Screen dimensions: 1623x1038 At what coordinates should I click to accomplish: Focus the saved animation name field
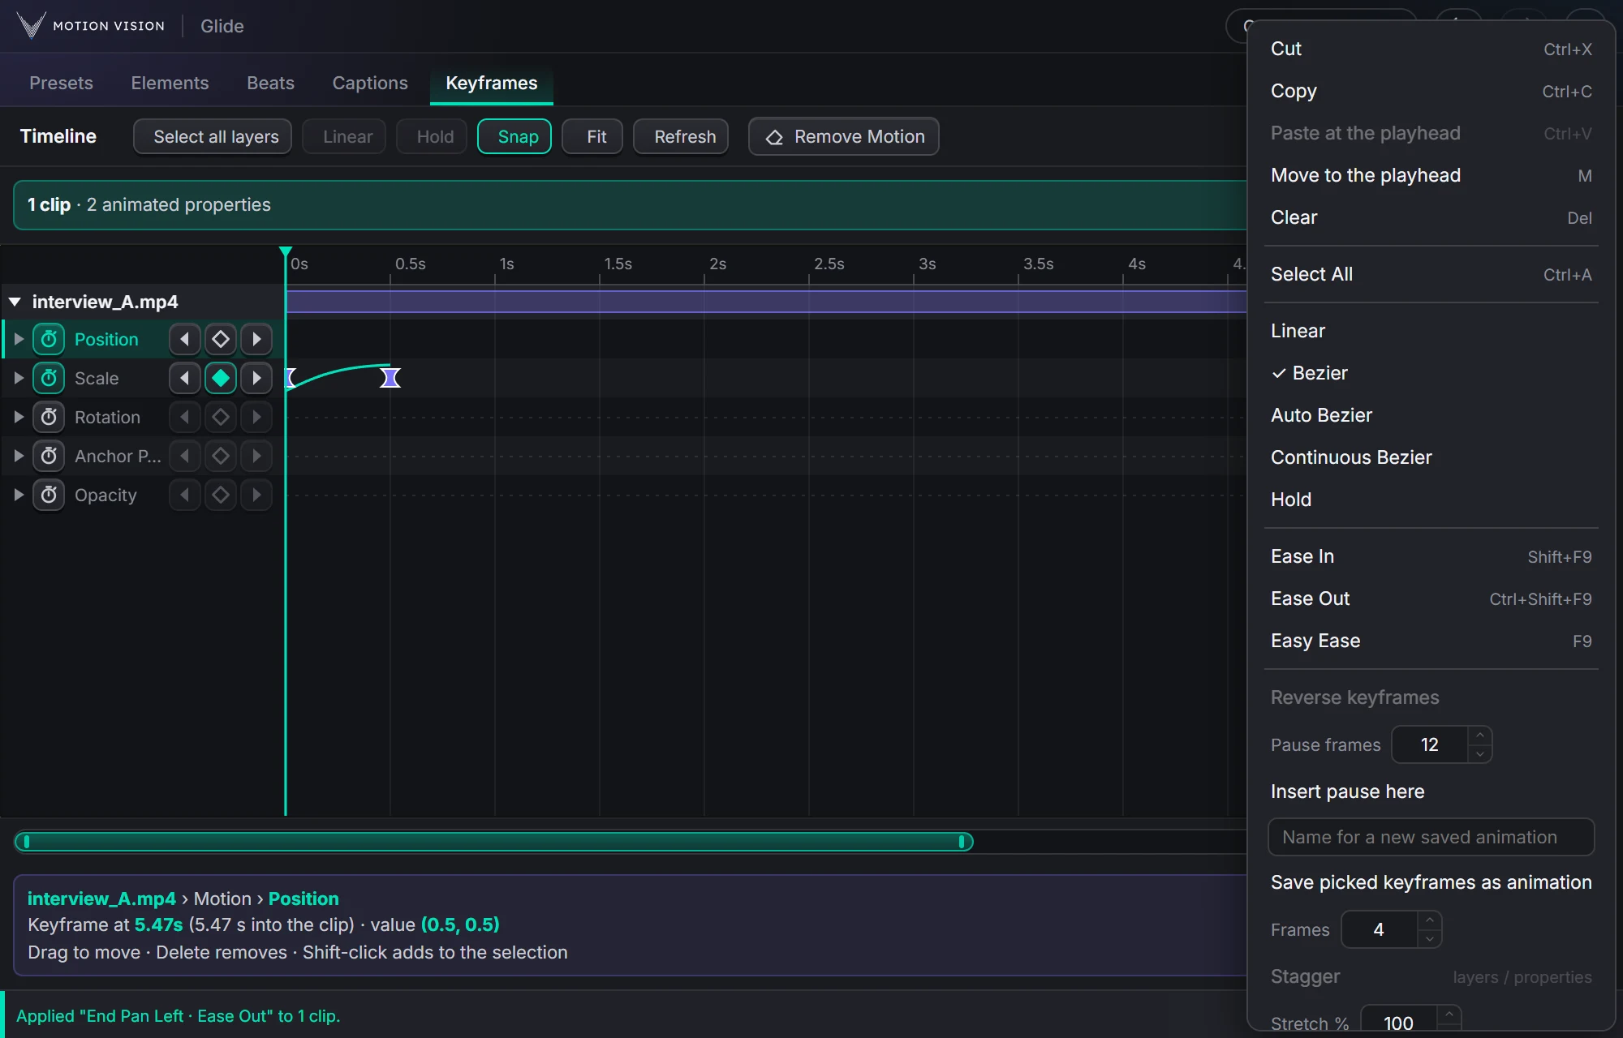click(x=1431, y=837)
